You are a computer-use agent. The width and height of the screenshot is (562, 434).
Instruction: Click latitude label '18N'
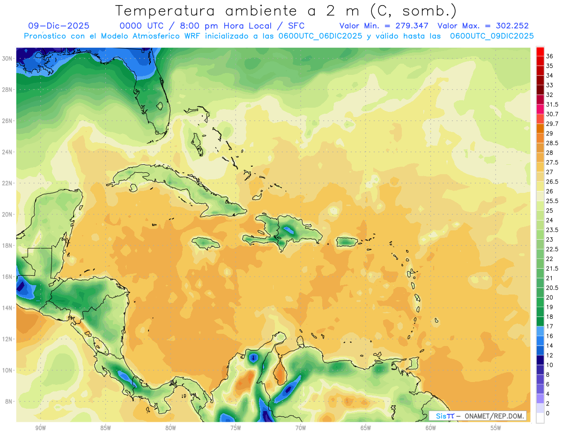pos(8,245)
